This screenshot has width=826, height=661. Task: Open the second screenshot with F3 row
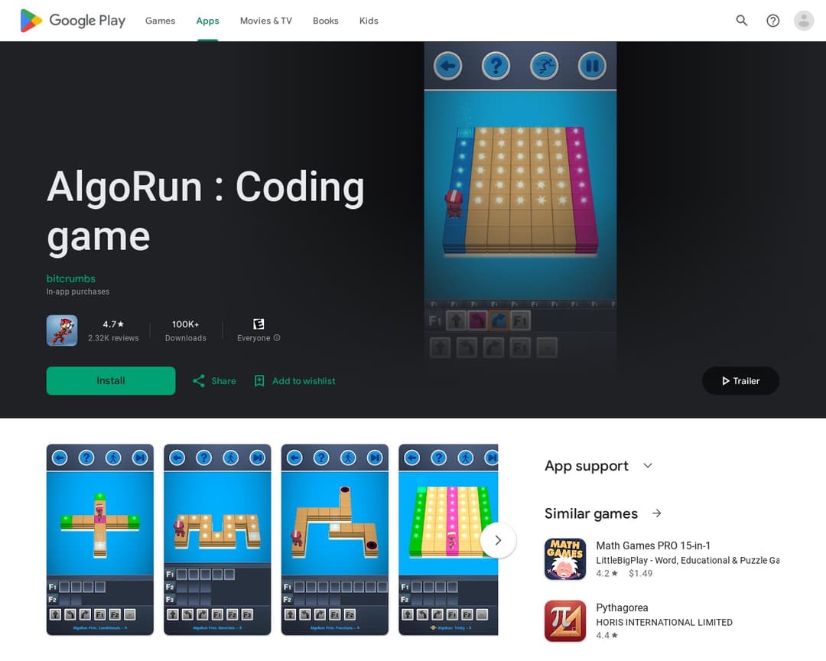point(217,539)
